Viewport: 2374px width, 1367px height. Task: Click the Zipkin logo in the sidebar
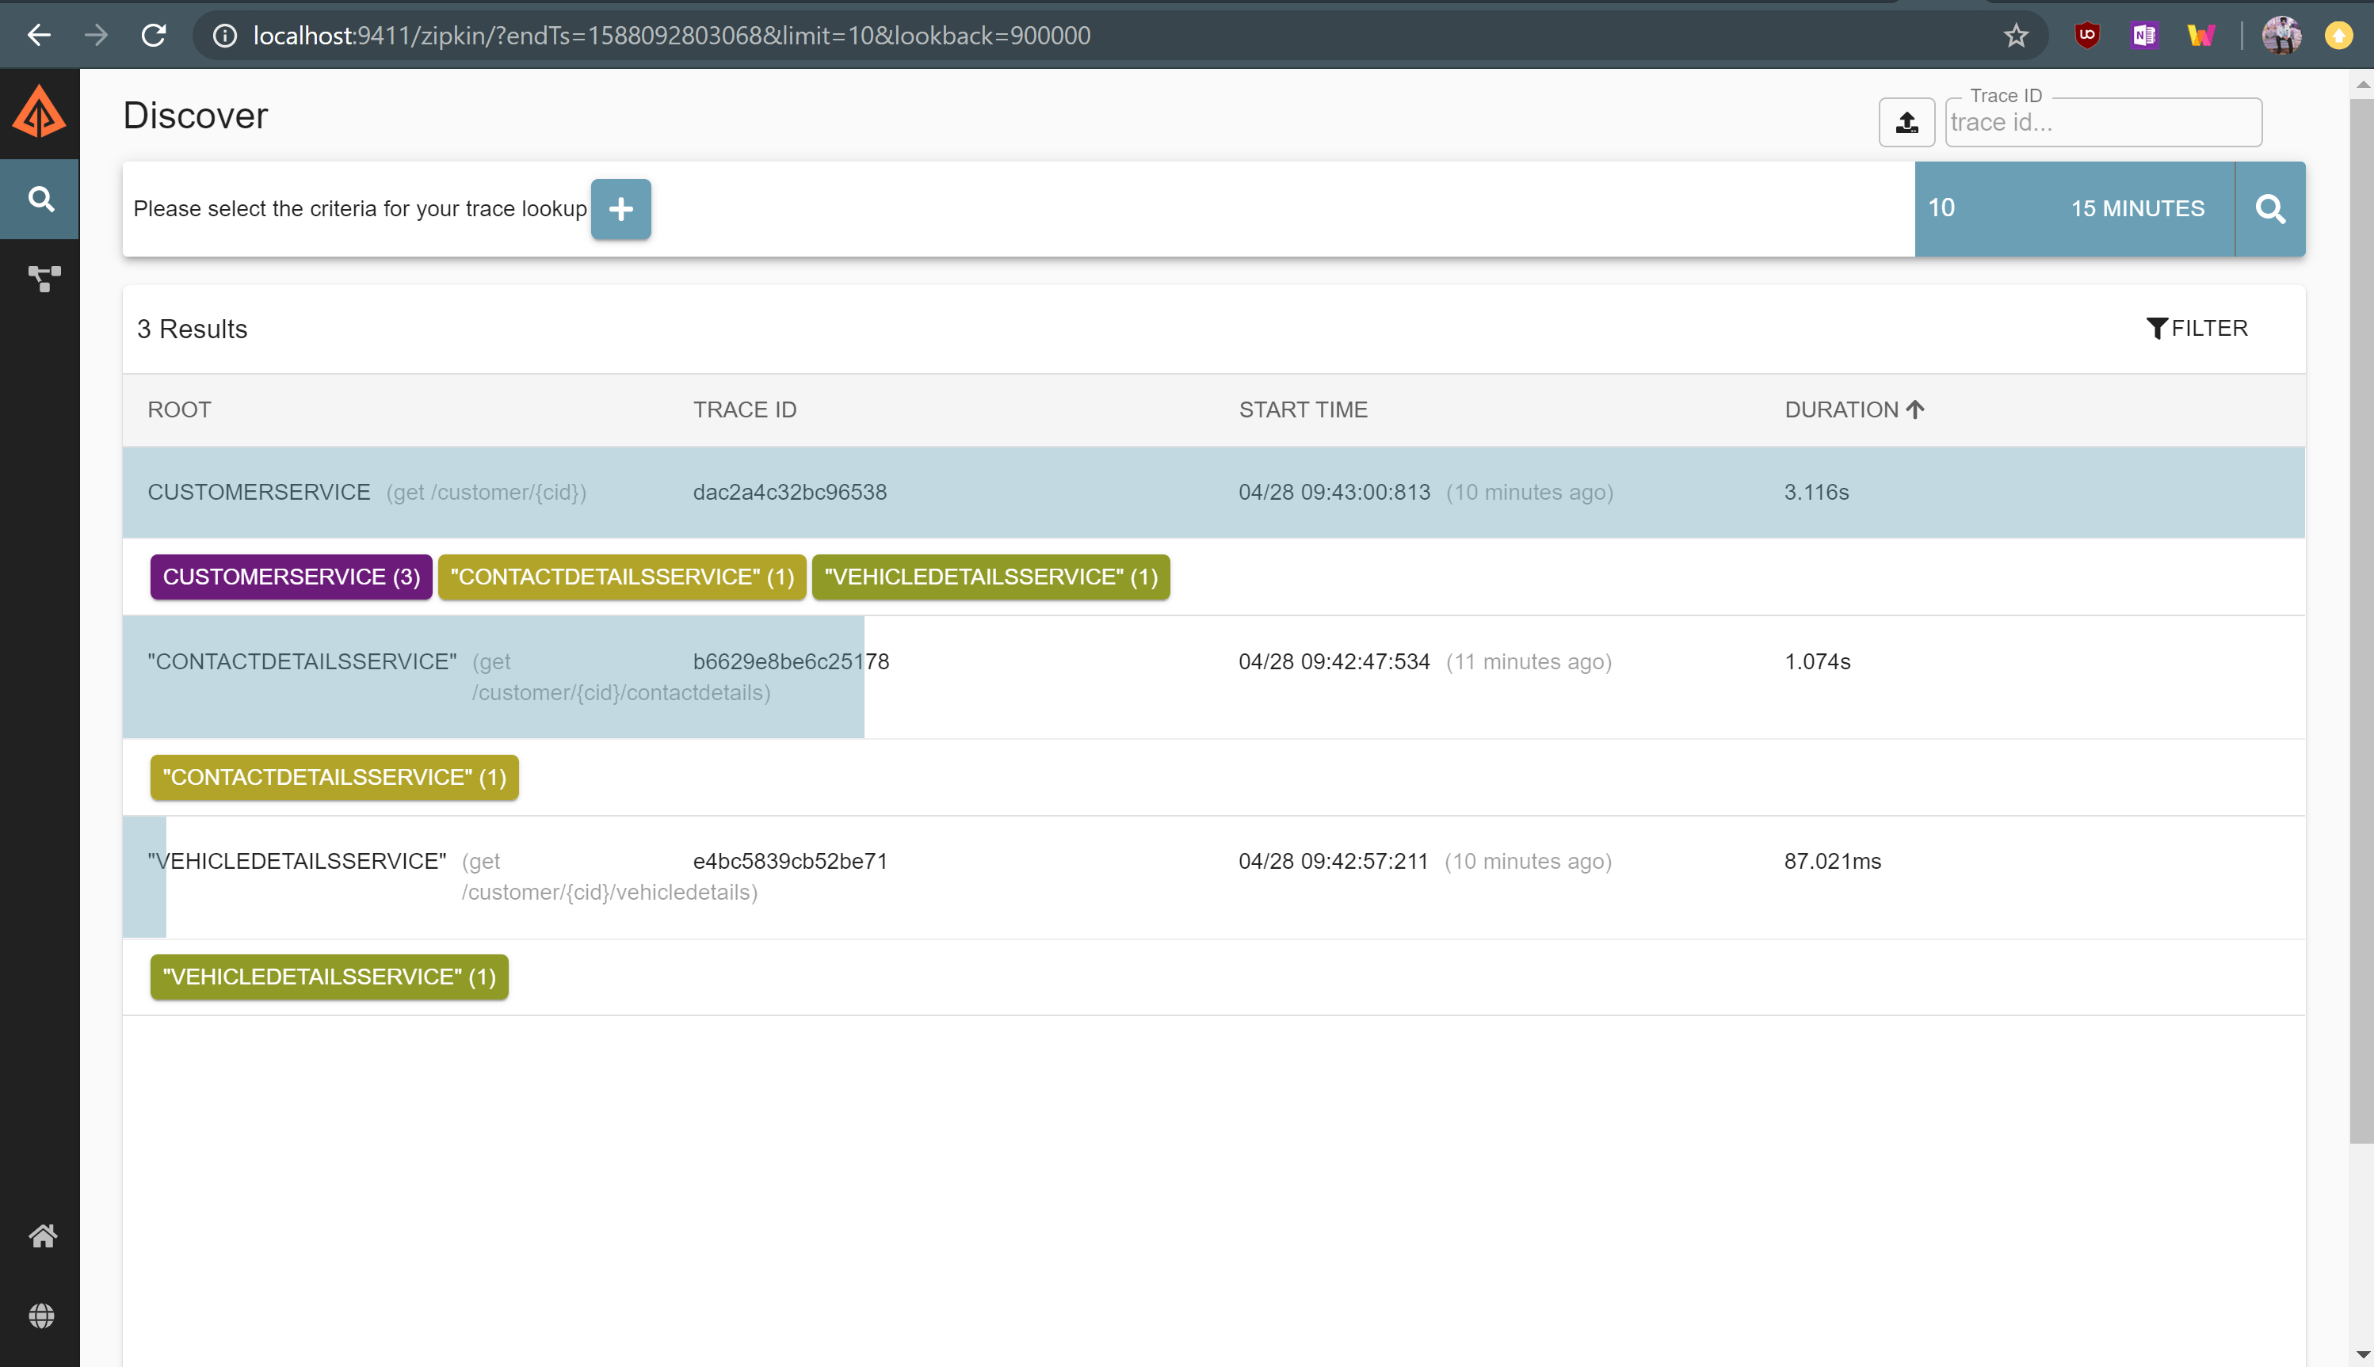tap(39, 110)
